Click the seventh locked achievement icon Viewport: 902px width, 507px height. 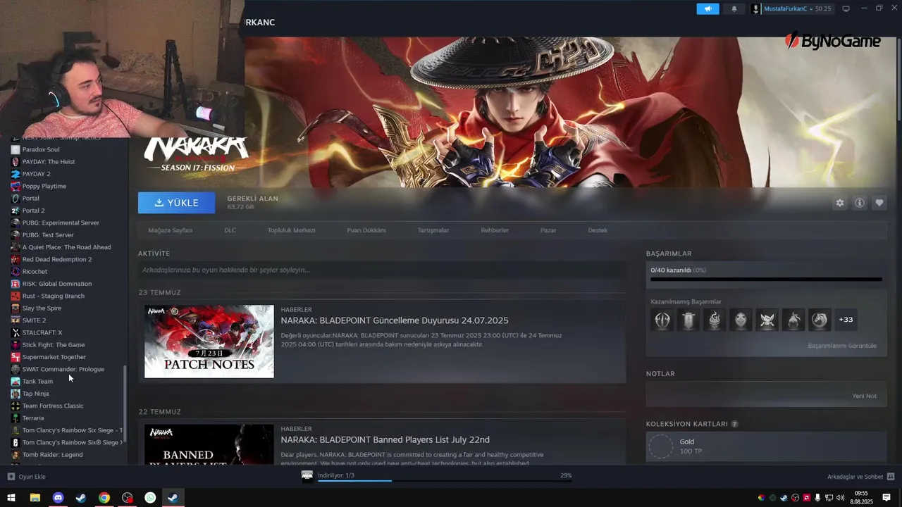click(x=820, y=320)
